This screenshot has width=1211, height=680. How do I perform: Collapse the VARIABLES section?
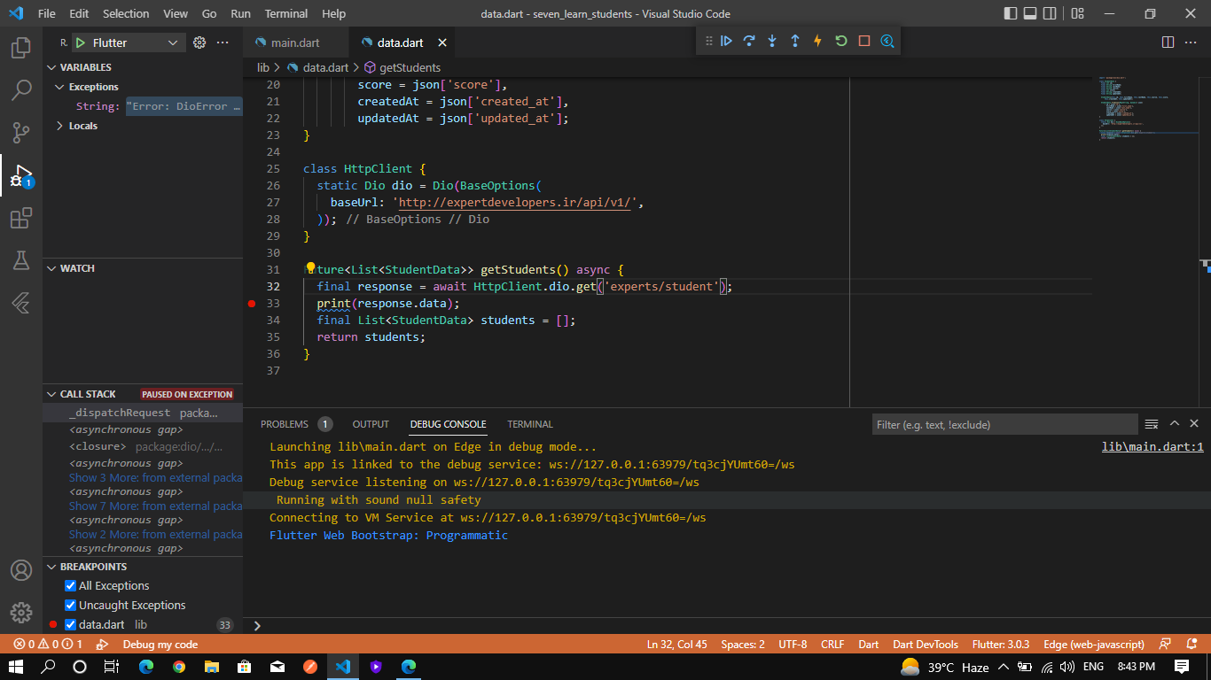click(x=143, y=67)
